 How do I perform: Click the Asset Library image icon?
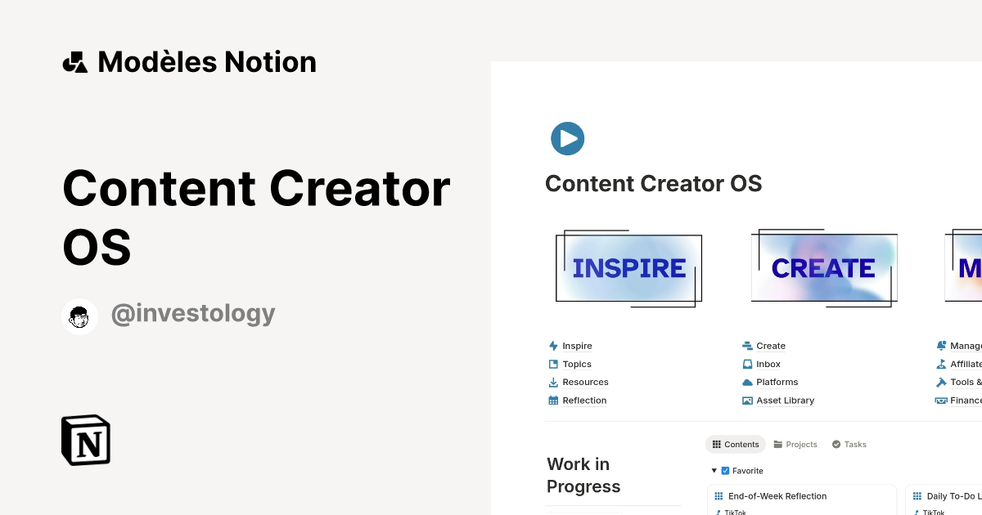(747, 400)
